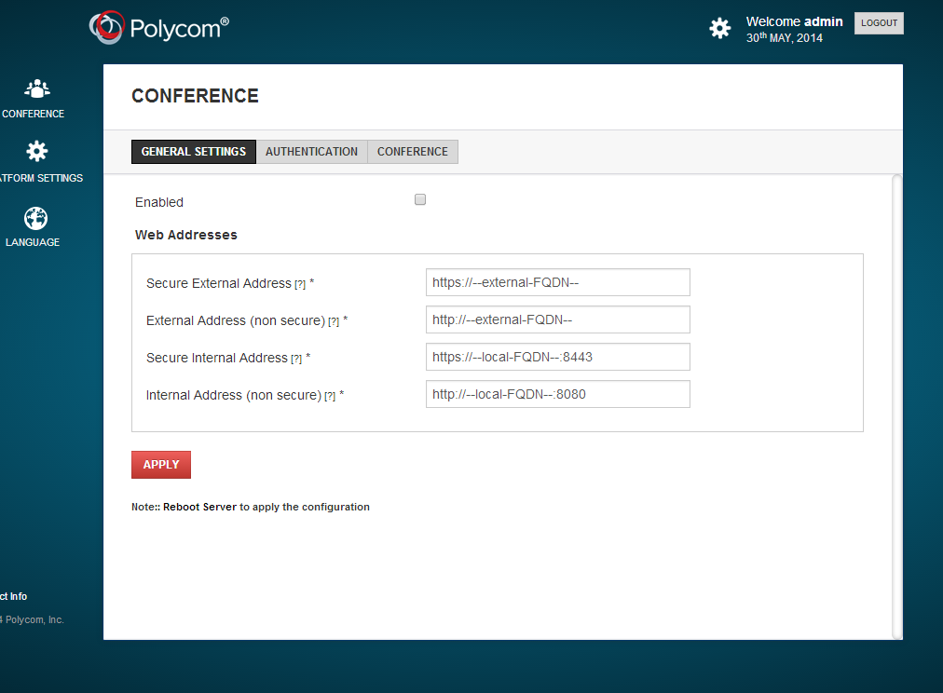Click the Secure Internal Address field

point(557,357)
